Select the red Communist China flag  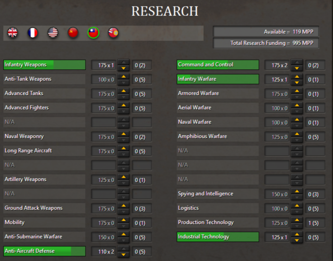click(x=73, y=33)
